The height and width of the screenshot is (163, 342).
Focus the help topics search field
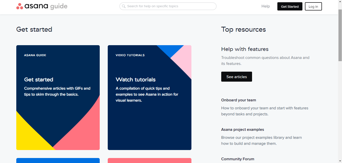(x=168, y=6)
